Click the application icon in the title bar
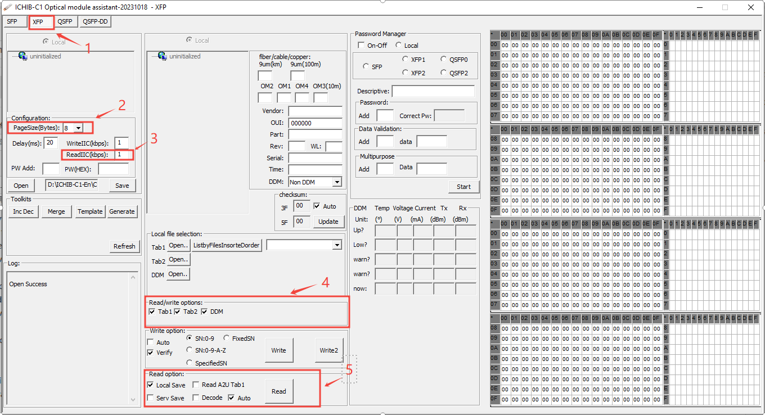The image size is (765, 415). (x=7, y=7)
